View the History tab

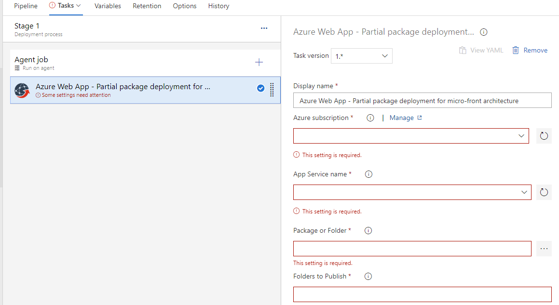(218, 6)
